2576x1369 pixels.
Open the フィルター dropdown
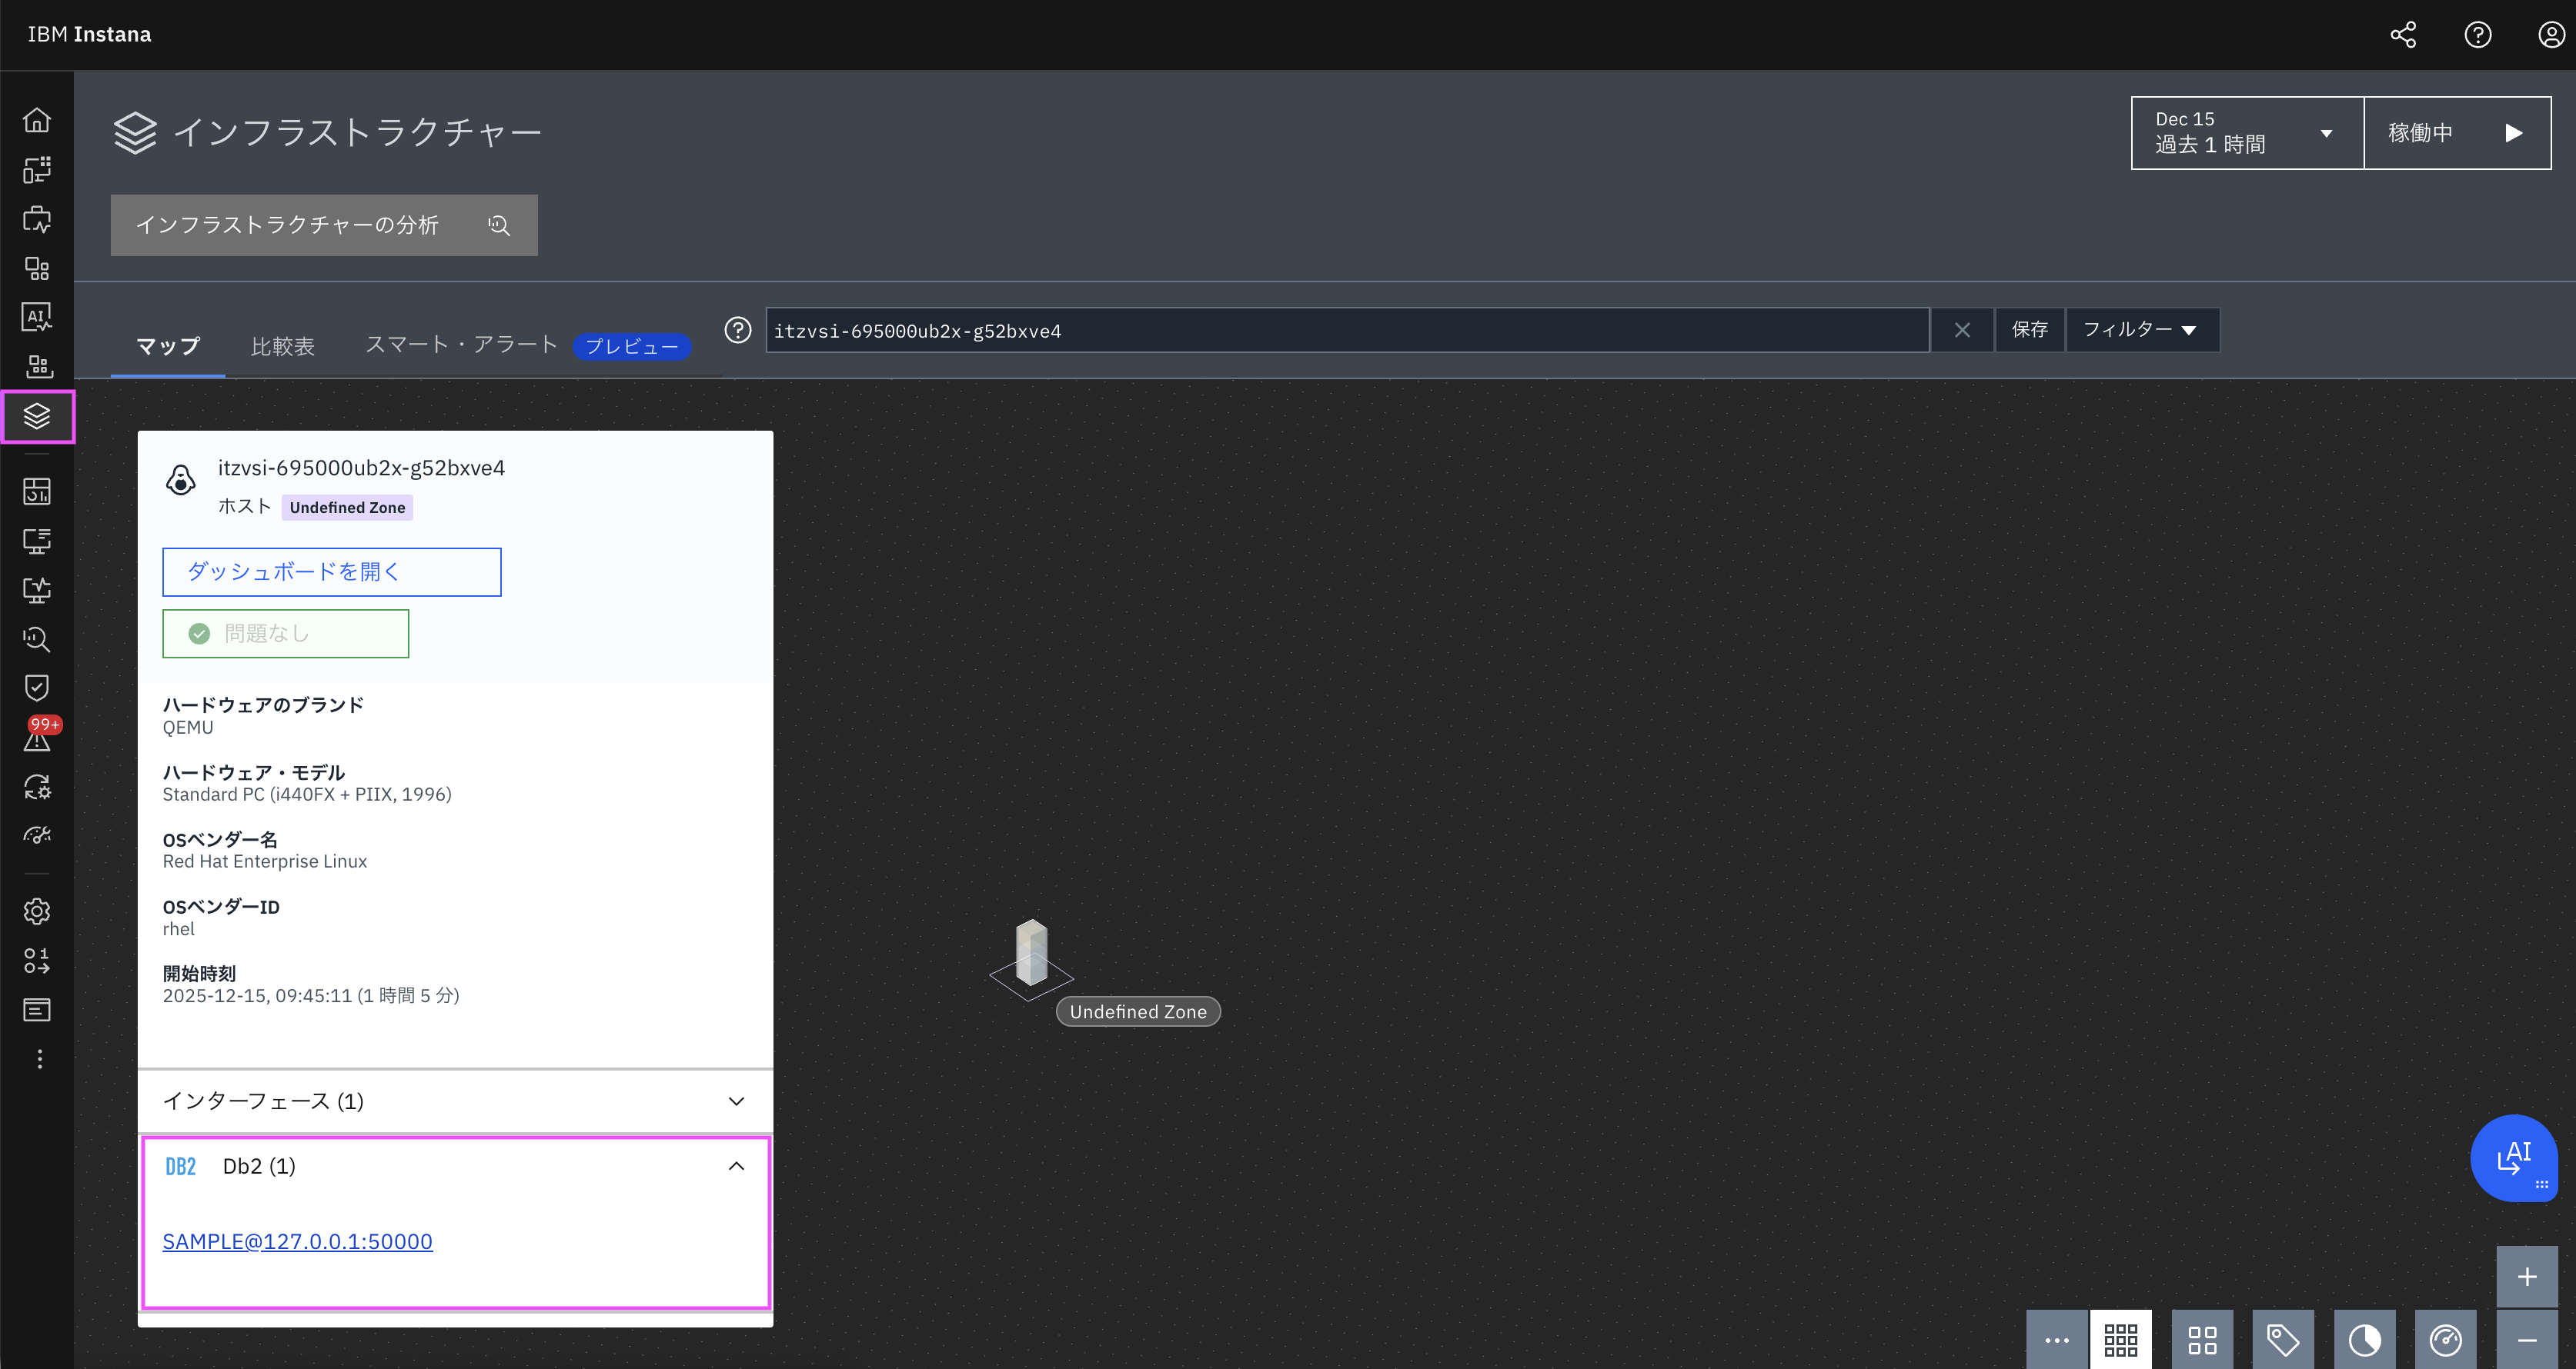click(2141, 330)
